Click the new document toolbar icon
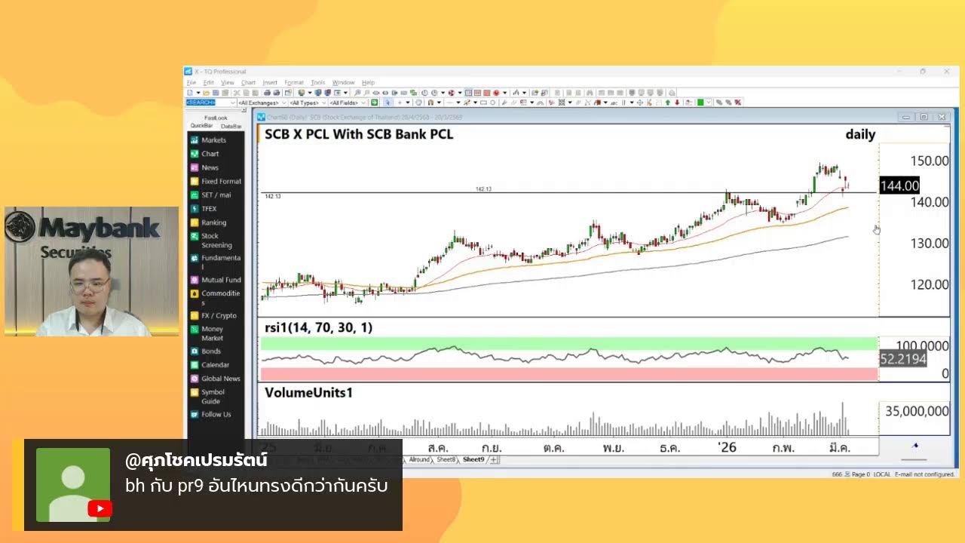The image size is (965, 543). point(189,92)
